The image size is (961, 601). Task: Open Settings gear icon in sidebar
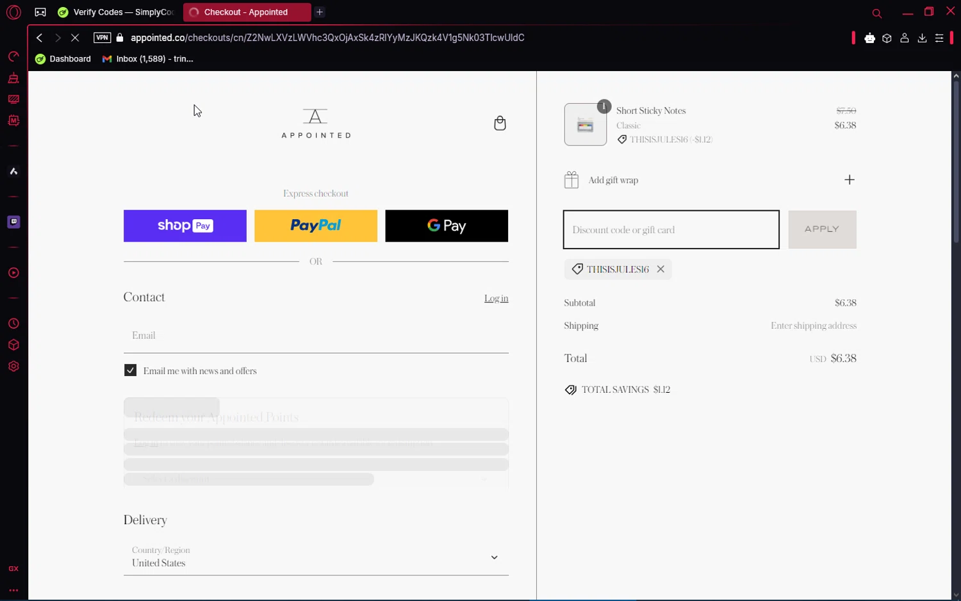[x=13, y=366]
